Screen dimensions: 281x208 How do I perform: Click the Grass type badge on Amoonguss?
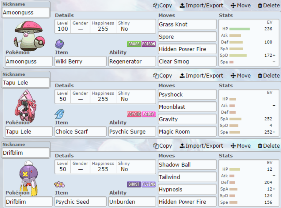point(134,44)
